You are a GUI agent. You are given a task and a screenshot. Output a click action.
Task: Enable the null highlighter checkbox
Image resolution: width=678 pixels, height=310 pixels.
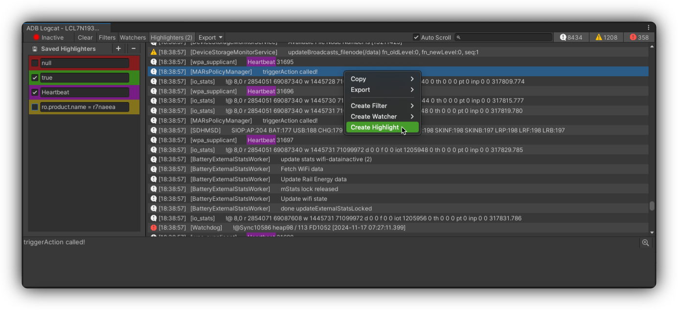35,63
